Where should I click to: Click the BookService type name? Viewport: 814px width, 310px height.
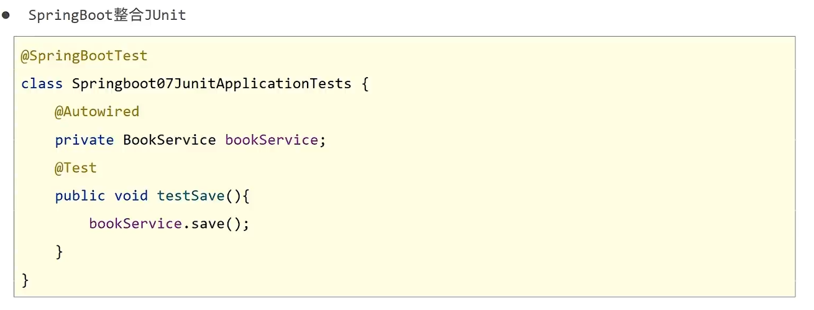(170, 140)
